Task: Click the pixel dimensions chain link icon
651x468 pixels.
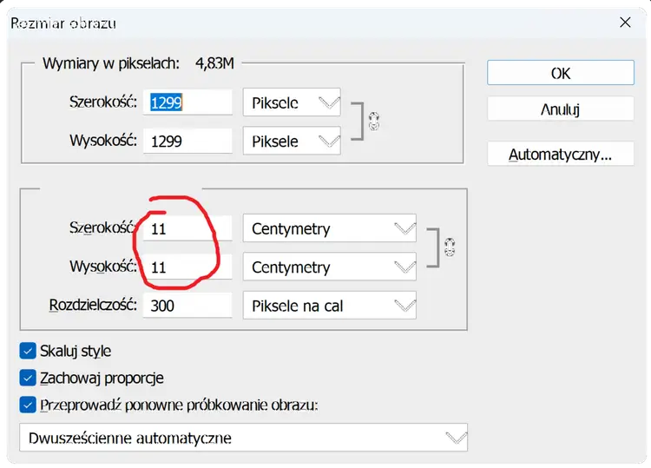Action: tap(373, 122)
